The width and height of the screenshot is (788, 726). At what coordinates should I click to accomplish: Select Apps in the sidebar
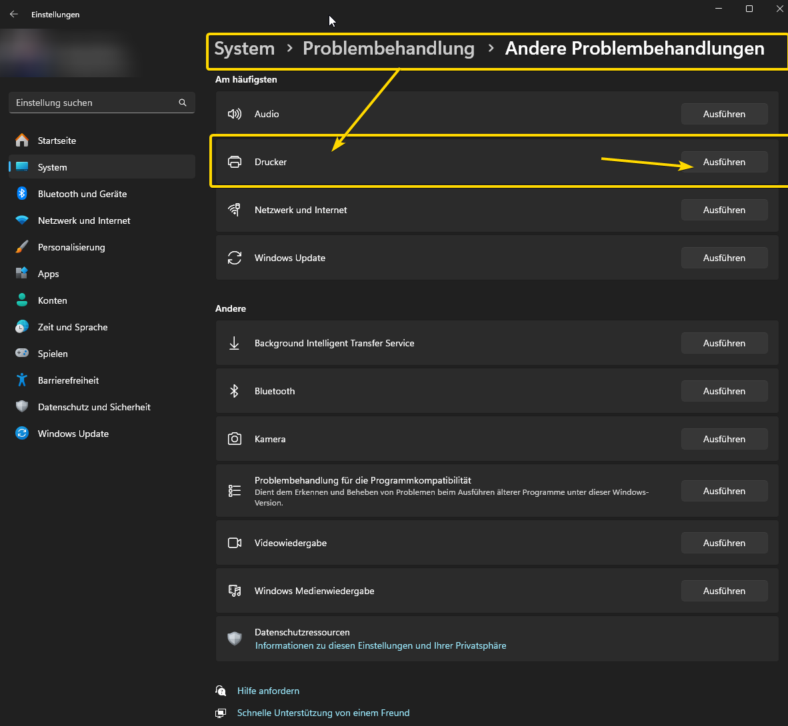tap(48, 274)
